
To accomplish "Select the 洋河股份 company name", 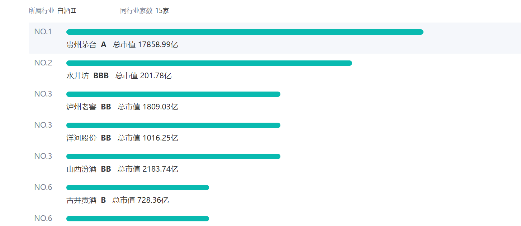I will coord(81,138).
